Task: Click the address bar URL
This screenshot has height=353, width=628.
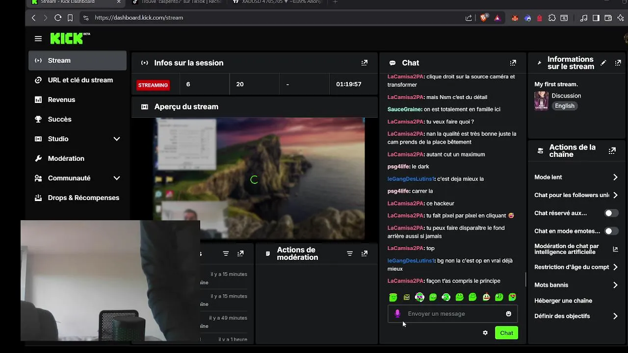Action: (x=139, y=18)
